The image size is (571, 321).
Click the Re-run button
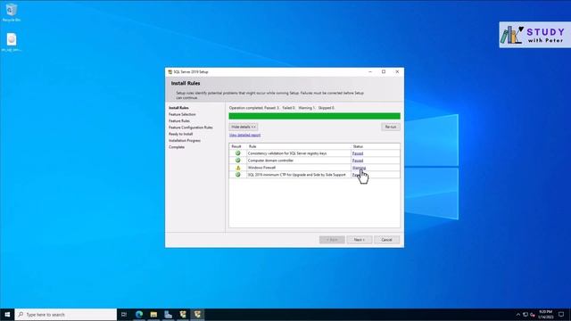[391, 127]
